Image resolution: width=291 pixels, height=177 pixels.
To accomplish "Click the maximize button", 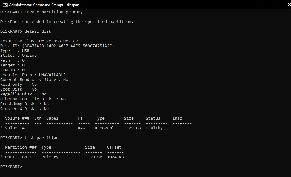I will [275, 5].
